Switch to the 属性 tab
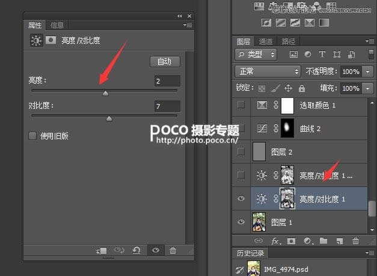The width and height of the screenshot is (377, 276). pos(35,25)
